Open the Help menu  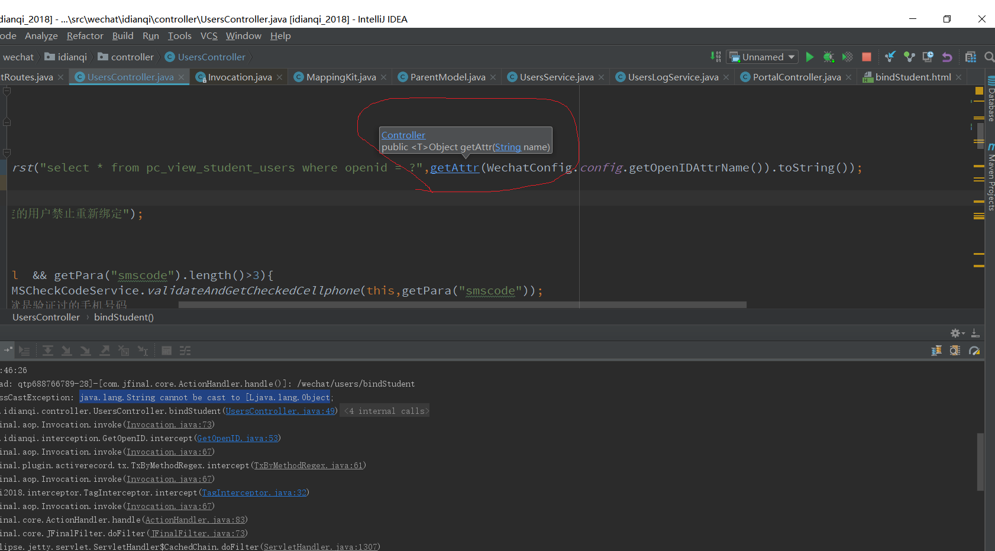280,36
